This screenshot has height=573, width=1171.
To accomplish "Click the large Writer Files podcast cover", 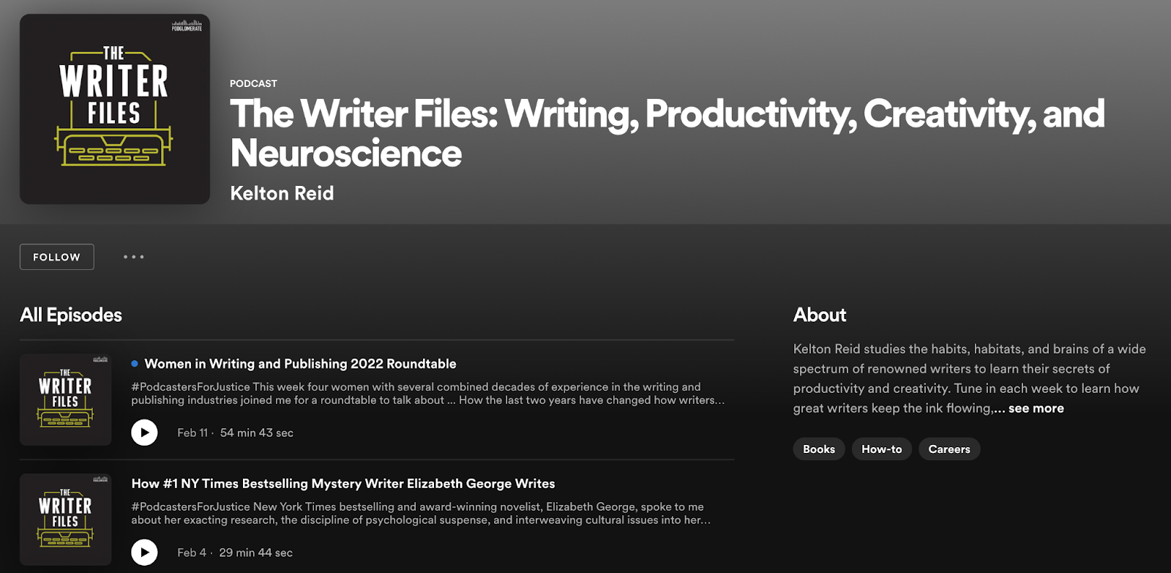I will pos(115,109).
